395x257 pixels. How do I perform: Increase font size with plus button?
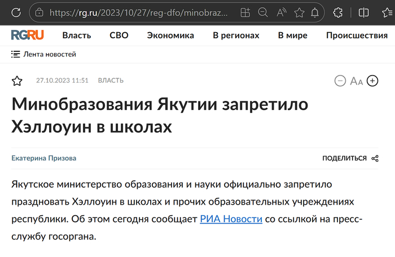[372, 81]
